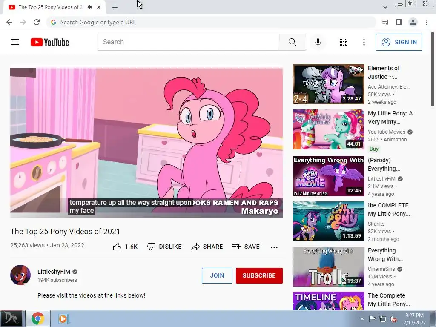Open 'the COMPLETE My Little Pony' title
Screen dimensions: 436x327
(388, 209)
